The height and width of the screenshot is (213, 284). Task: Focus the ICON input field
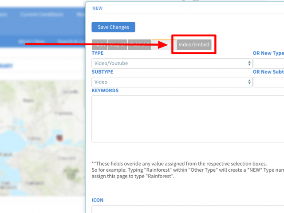click(x=186, y=209)
